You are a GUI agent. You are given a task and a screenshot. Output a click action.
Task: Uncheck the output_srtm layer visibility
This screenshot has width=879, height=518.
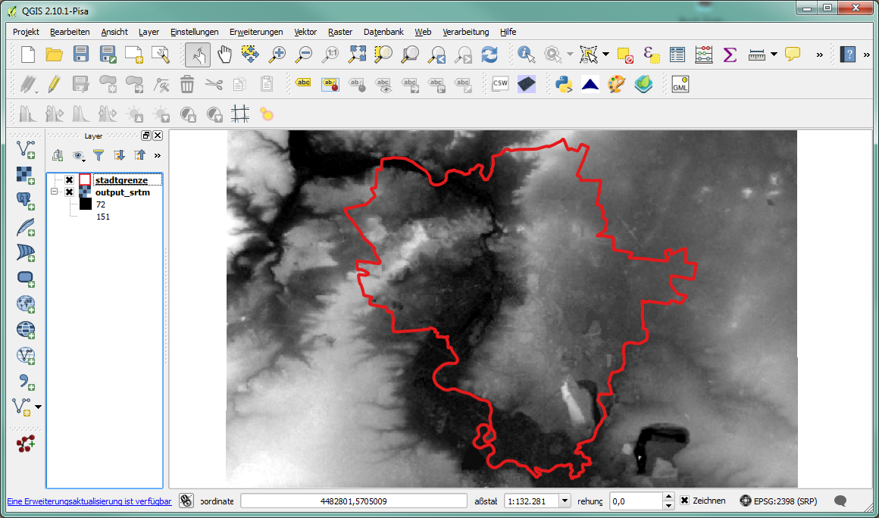(69, 192)
